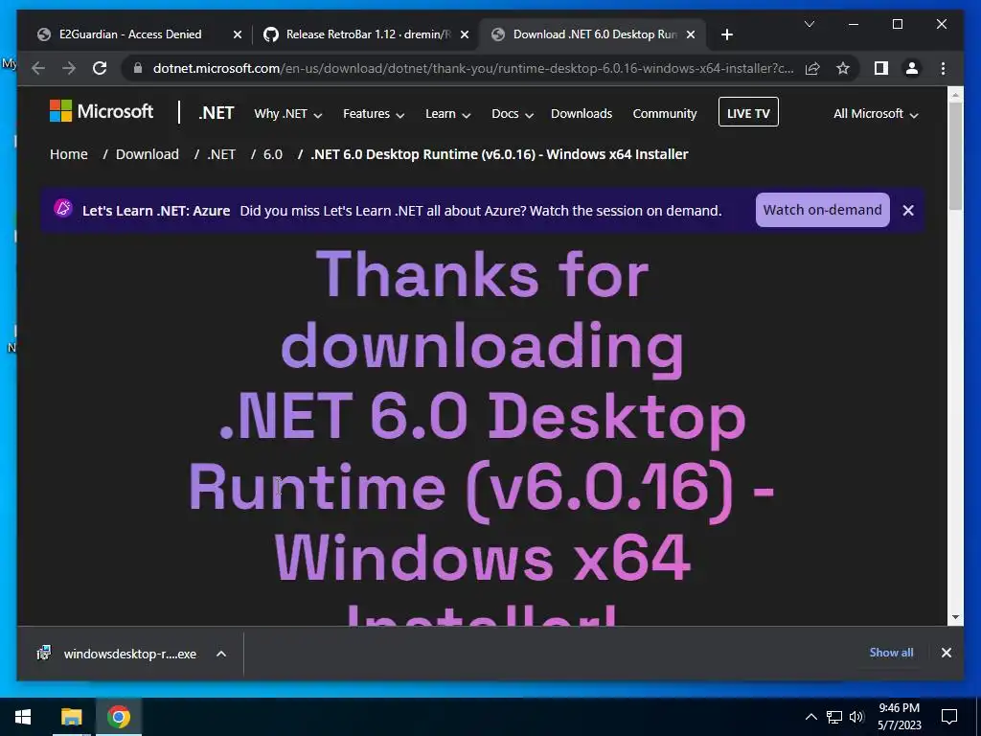Open the .NET home link
981x736 pixels.
tap(216, 113)
